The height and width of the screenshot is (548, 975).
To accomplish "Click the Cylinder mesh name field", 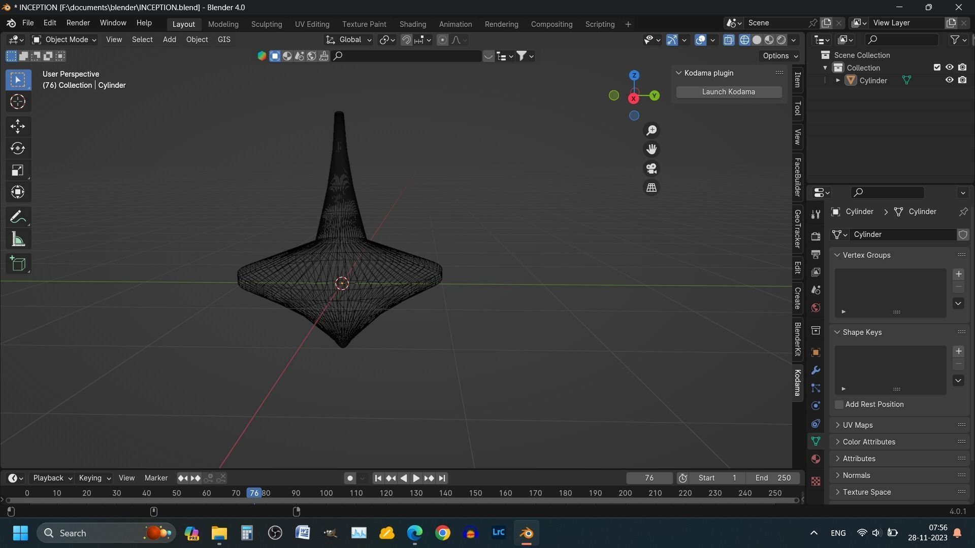I will pyautogui.click(x=902, y=234).
